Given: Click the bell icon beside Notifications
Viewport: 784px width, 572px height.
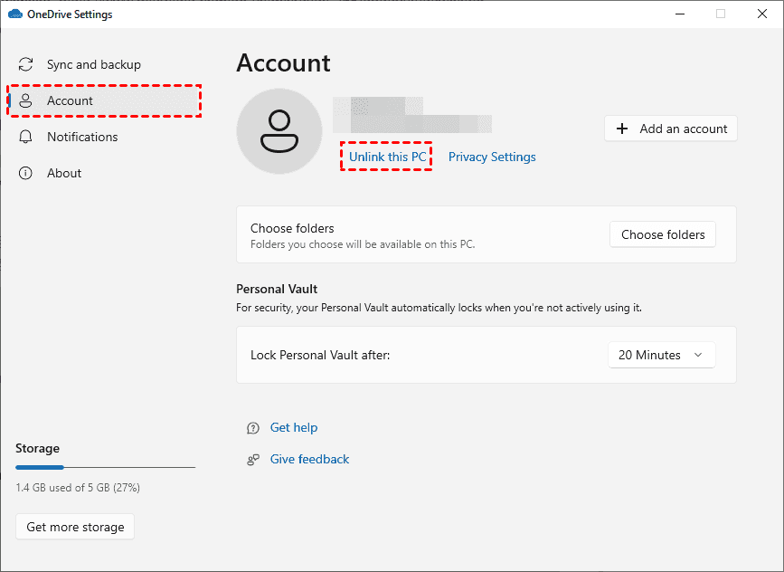Looking at the screenshot, I should (24, 137).
